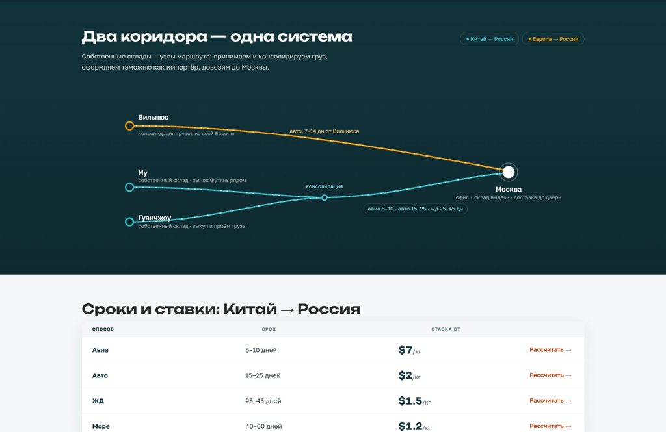Click the Два коридора — одна система heading
666x432 pixels.
[217, 36]
